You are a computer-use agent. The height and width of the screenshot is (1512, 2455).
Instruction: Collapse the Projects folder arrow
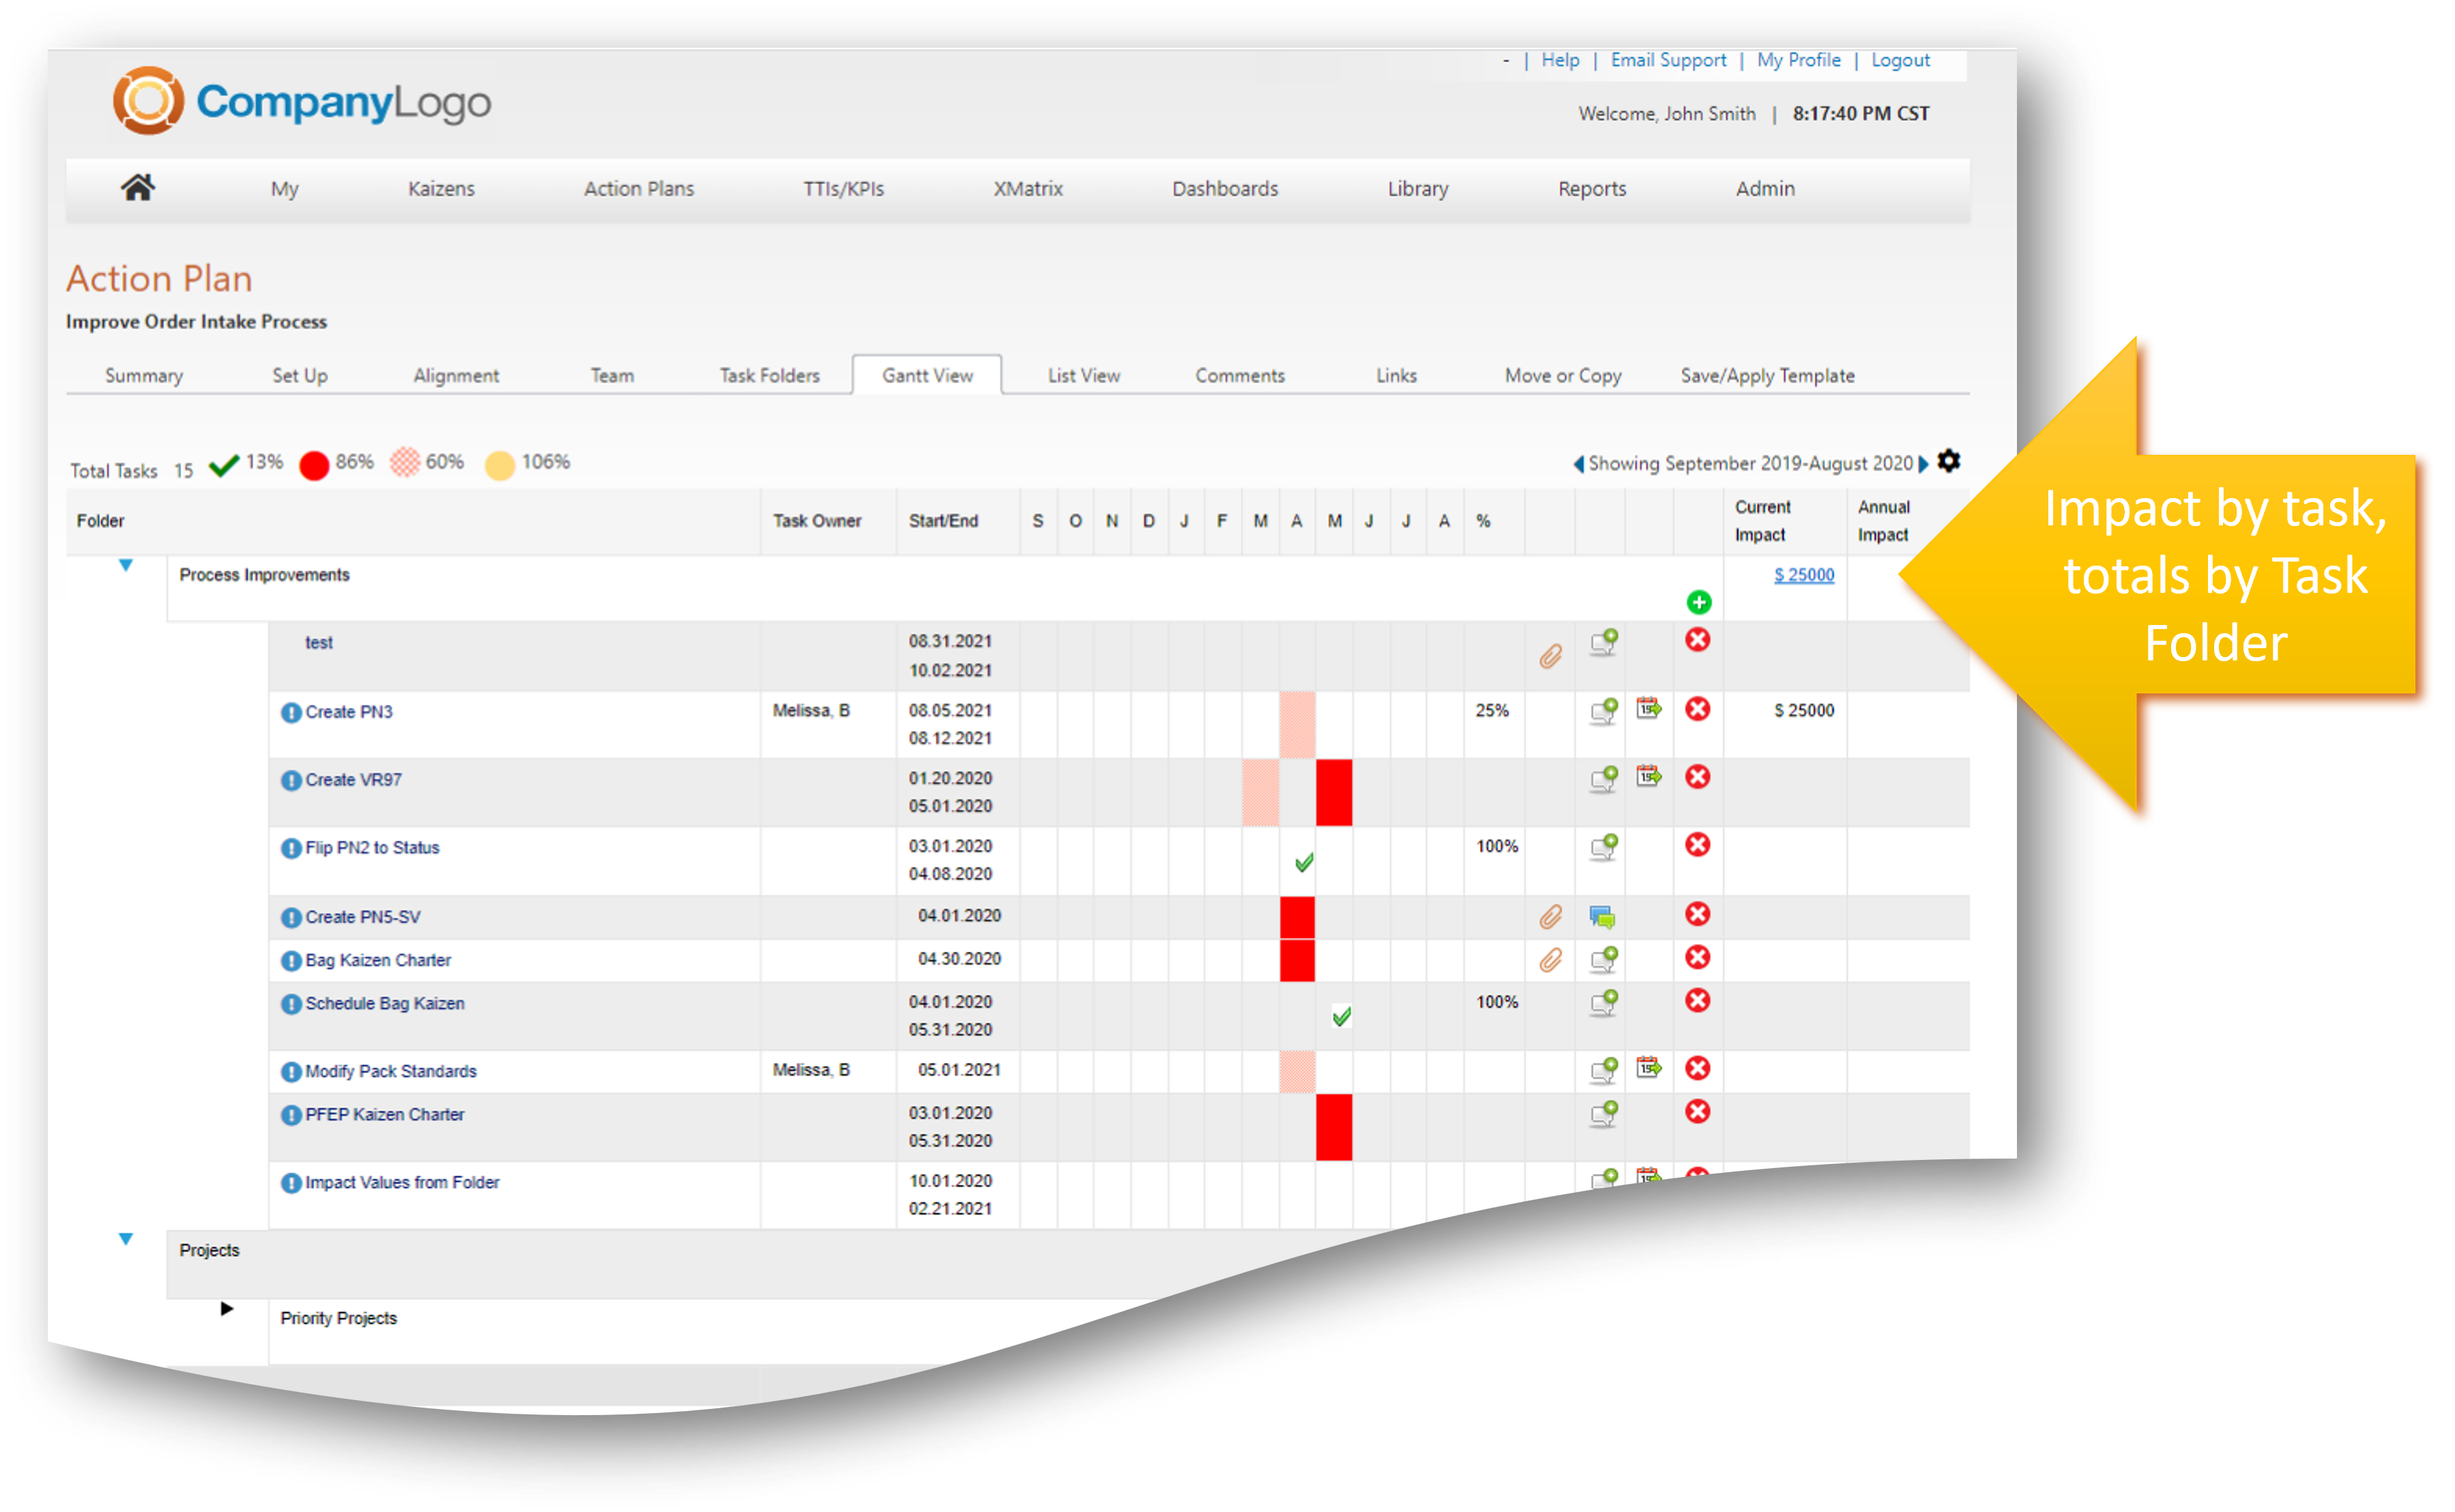(x=126, y=1239)
